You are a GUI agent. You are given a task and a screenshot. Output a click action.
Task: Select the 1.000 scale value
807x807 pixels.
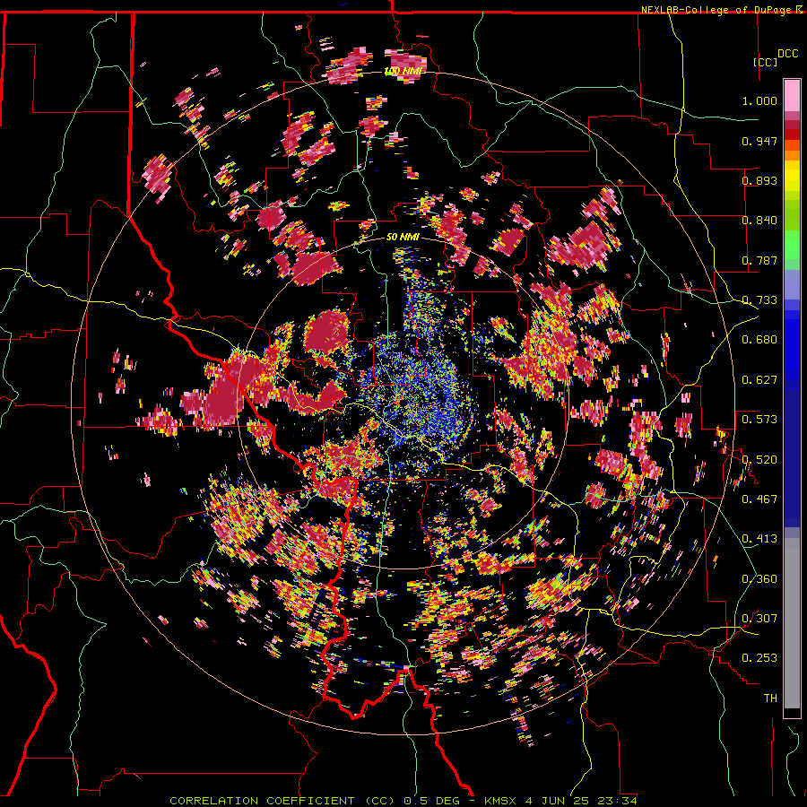click(759, 100)
